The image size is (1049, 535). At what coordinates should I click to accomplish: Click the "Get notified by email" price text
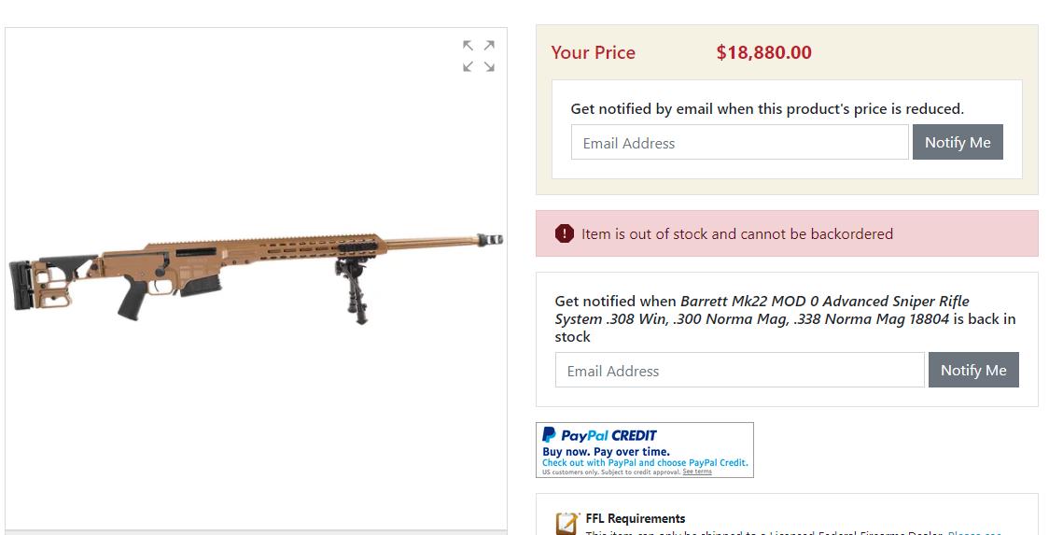(767, 109)
